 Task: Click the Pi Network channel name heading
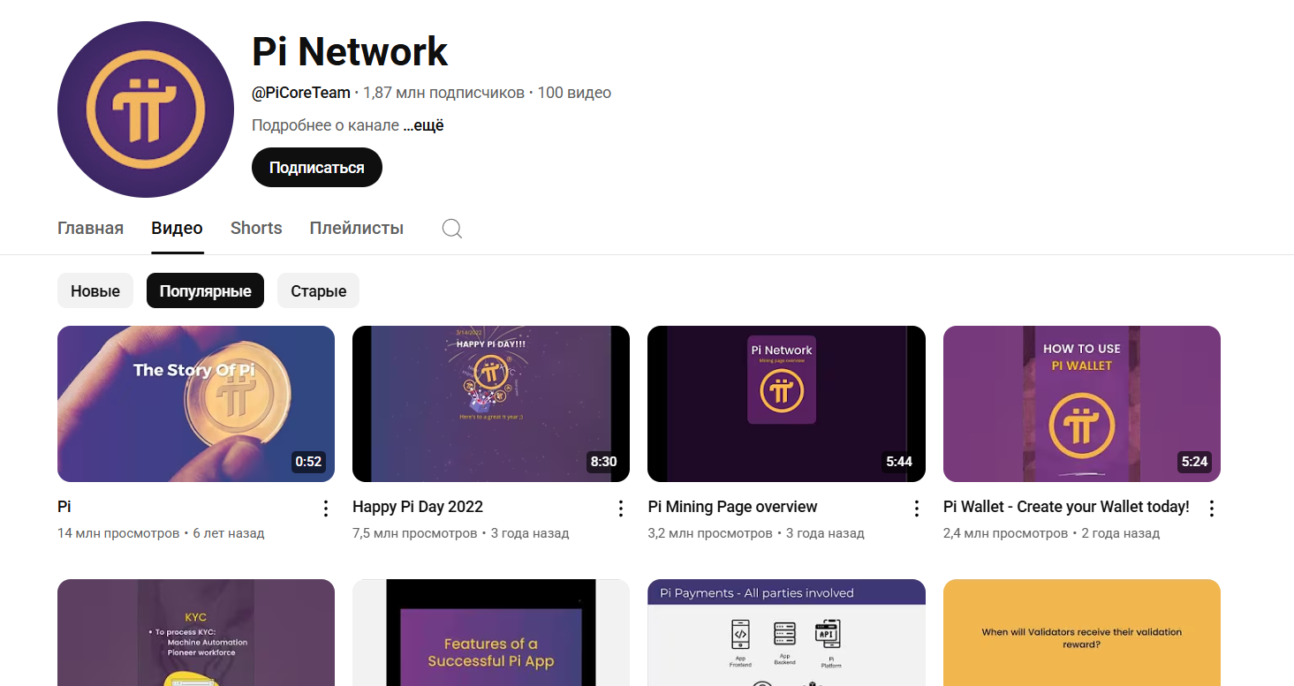click(x=350, y=51)
